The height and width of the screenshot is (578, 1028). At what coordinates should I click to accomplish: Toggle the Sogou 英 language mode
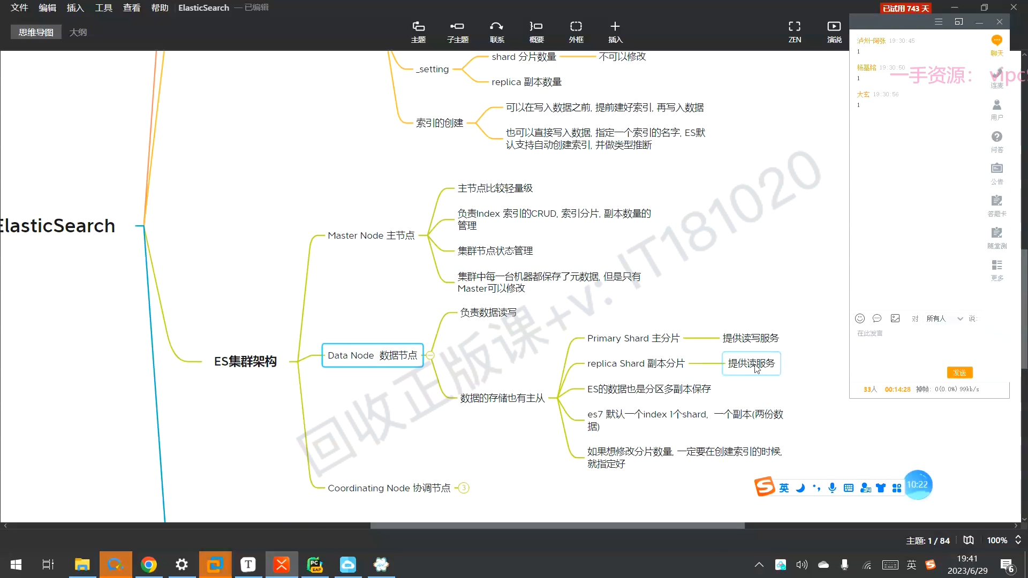(784, 488)
